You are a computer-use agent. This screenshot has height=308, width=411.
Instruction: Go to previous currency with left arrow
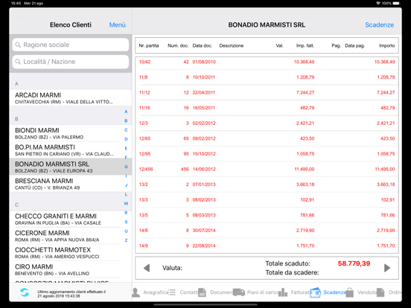tap(147, 268)
